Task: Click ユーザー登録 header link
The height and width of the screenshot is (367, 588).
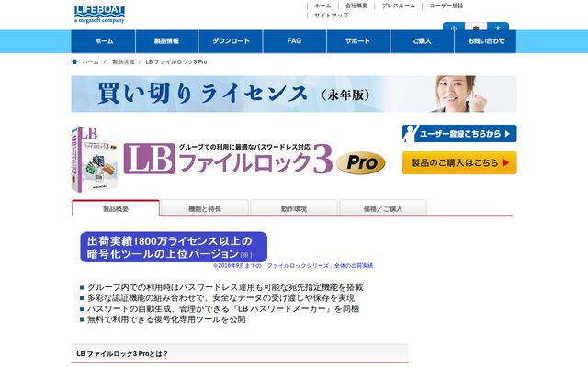Action: [447, 6]
